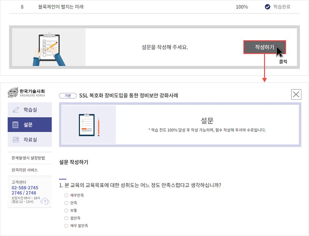309x236 pixels.
Task: Select the 불만족 radio button
Action: click(x=66, y=218)
